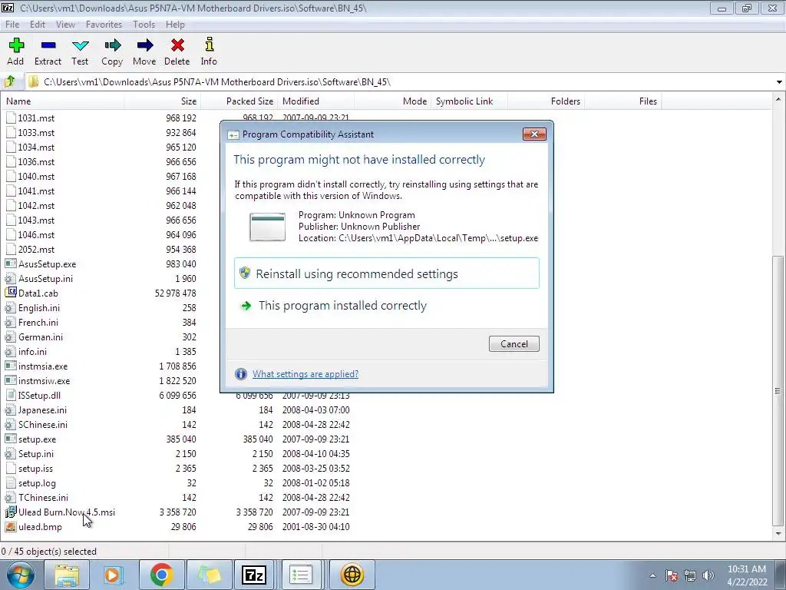
Task: Click the Symbolic Link column header
Action: point(469,101)
